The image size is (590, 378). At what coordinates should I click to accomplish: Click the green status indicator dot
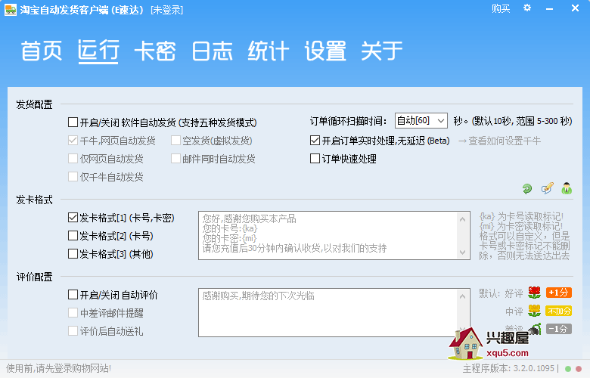pos(568,369)
